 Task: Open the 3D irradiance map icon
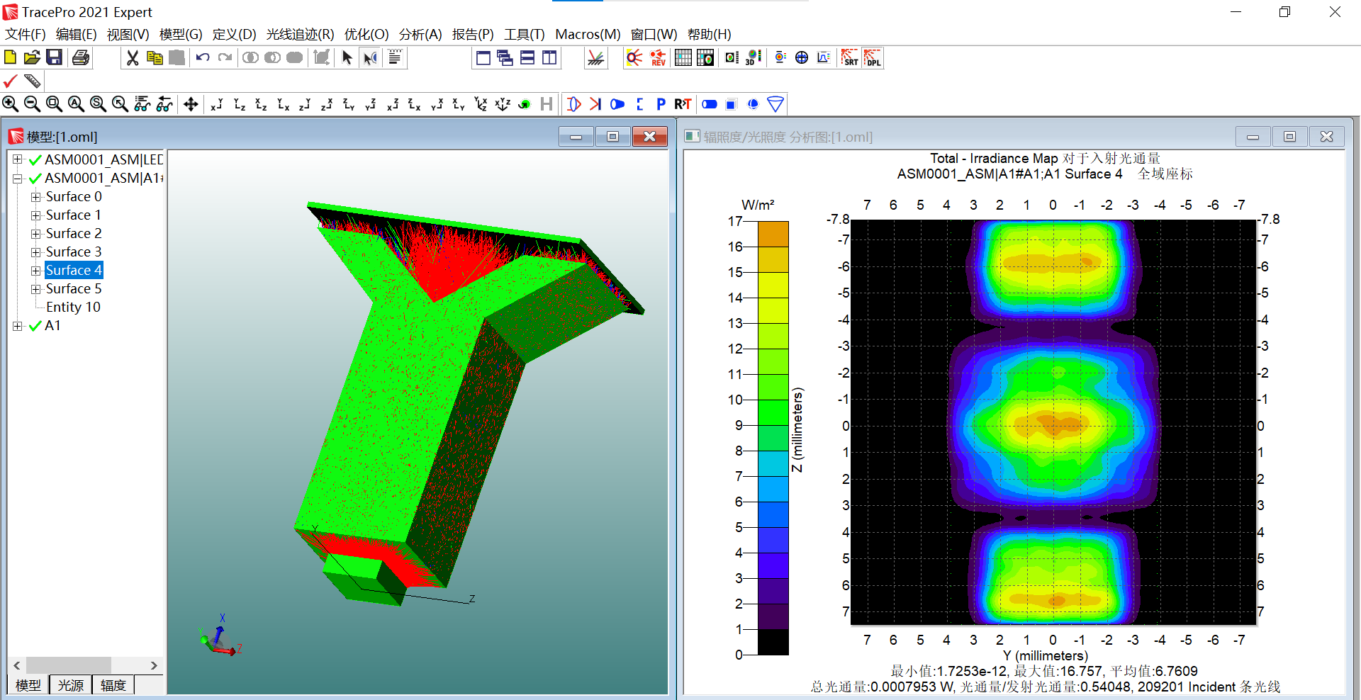(754, 57)
